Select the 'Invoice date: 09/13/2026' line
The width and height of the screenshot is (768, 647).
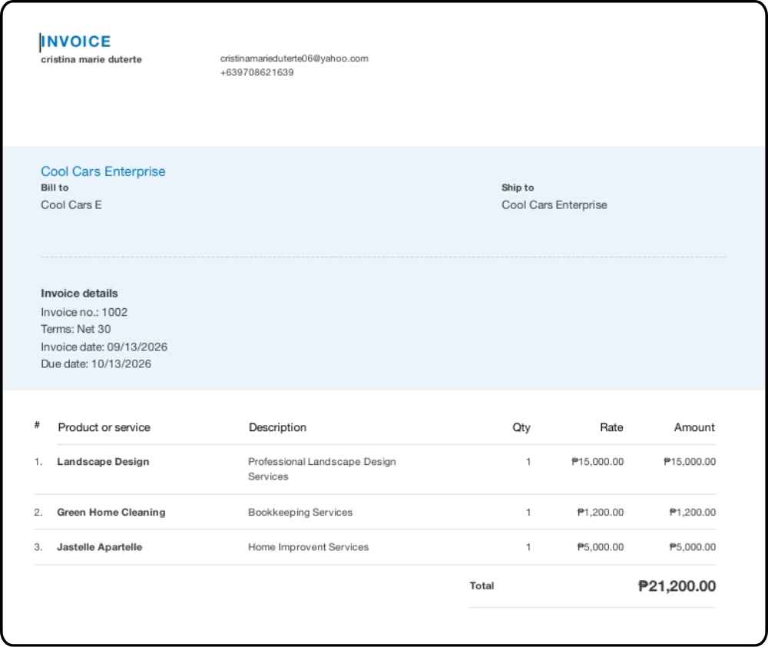[104, 347]
